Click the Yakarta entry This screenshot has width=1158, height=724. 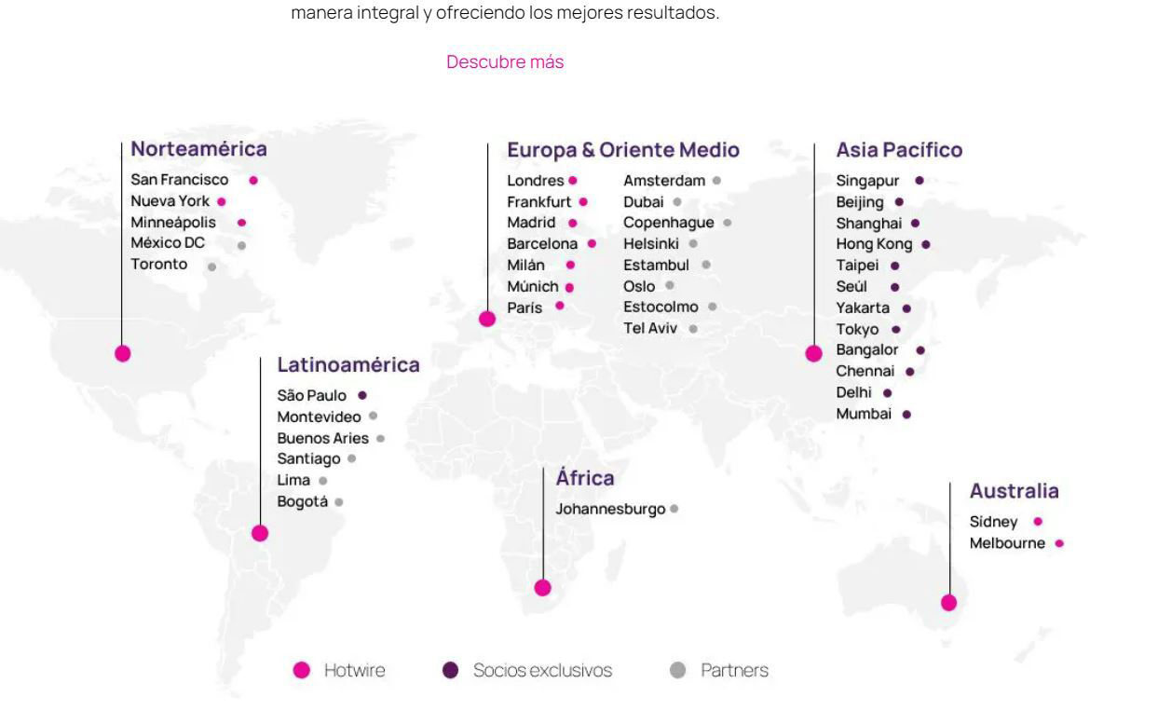point(863,307)
